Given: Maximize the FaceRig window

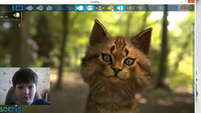Looking at the screenshot, I should (186, 1).
